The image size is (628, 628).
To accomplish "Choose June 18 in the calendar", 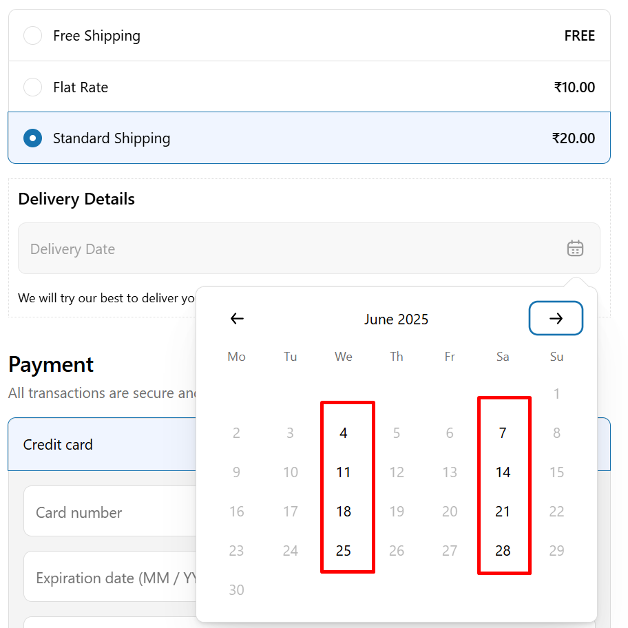I will [343, 512].
